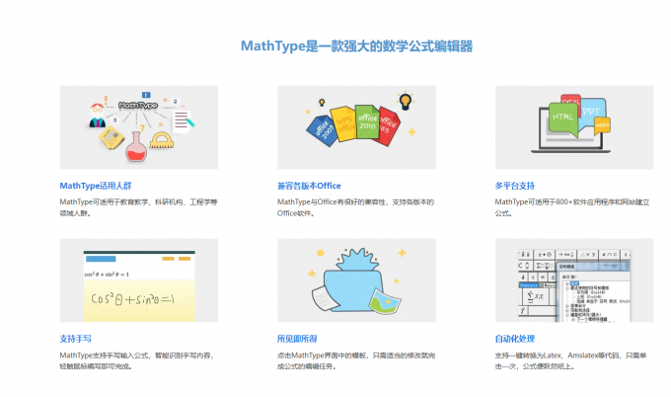Click the green office 2010 document icon
The image size is (671, 397).
[x=367, y=122]
